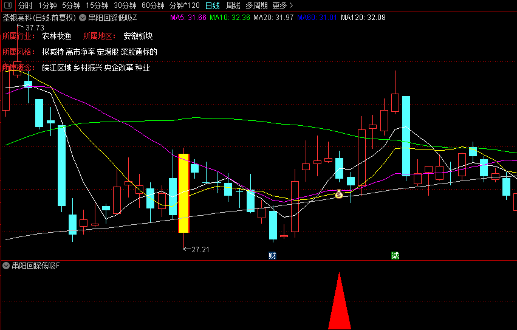
Task: Choose 30分钟 period tab
Action: (125, 5)
